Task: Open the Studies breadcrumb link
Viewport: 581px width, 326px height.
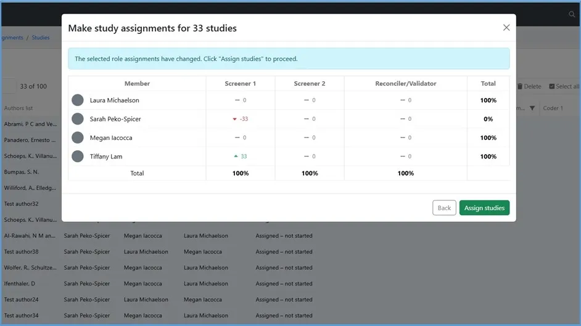Action: tap(41, 38)
